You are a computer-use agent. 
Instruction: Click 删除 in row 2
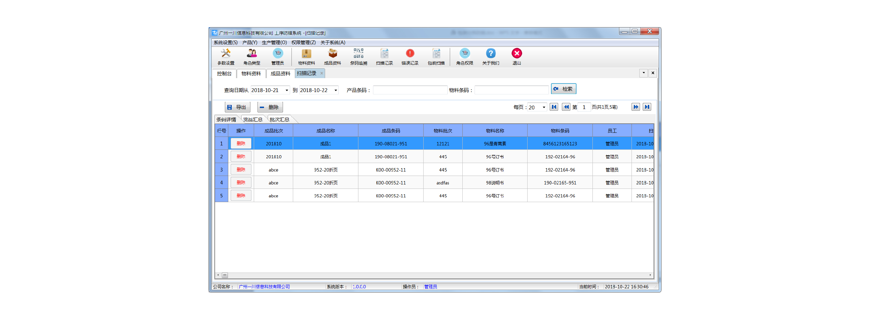coord(241,156)
